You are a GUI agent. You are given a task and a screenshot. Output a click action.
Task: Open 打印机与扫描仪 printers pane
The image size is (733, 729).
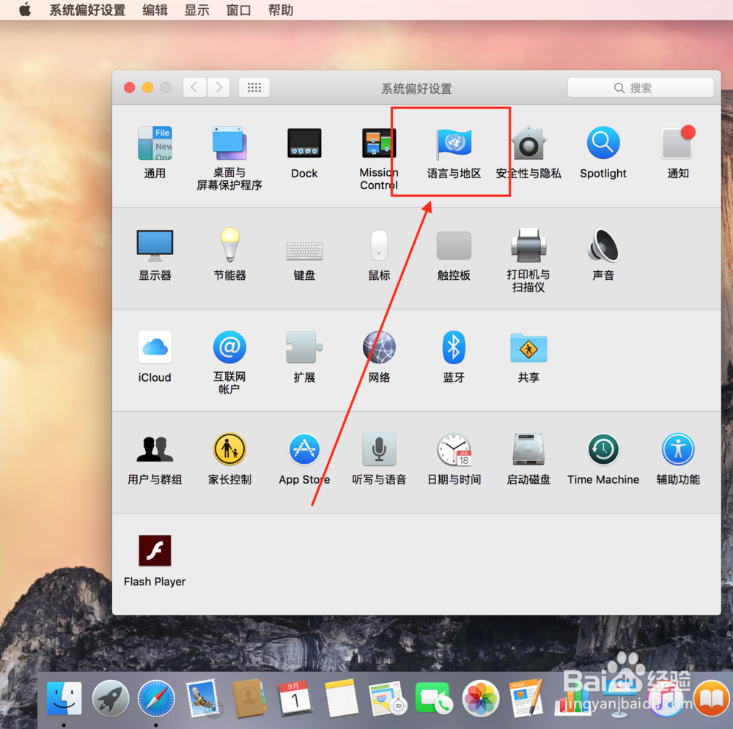(528, 260)
